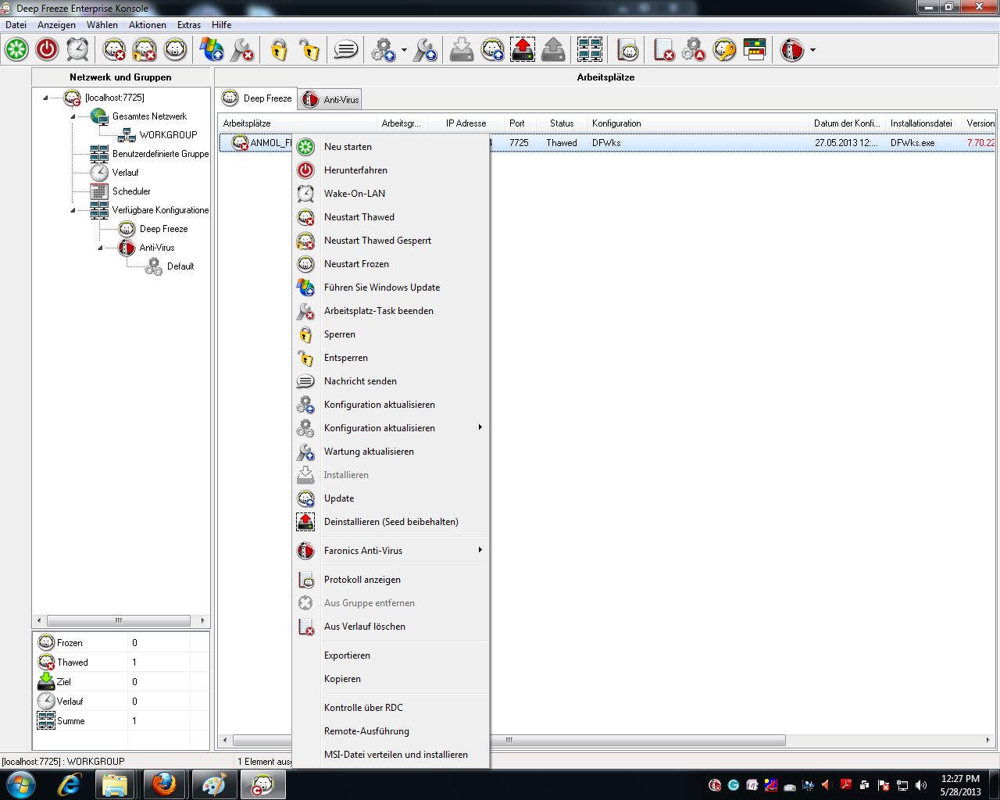Click the closed padlock toolbar icon
Screen dimensions: 1000x800
(279, 50)
